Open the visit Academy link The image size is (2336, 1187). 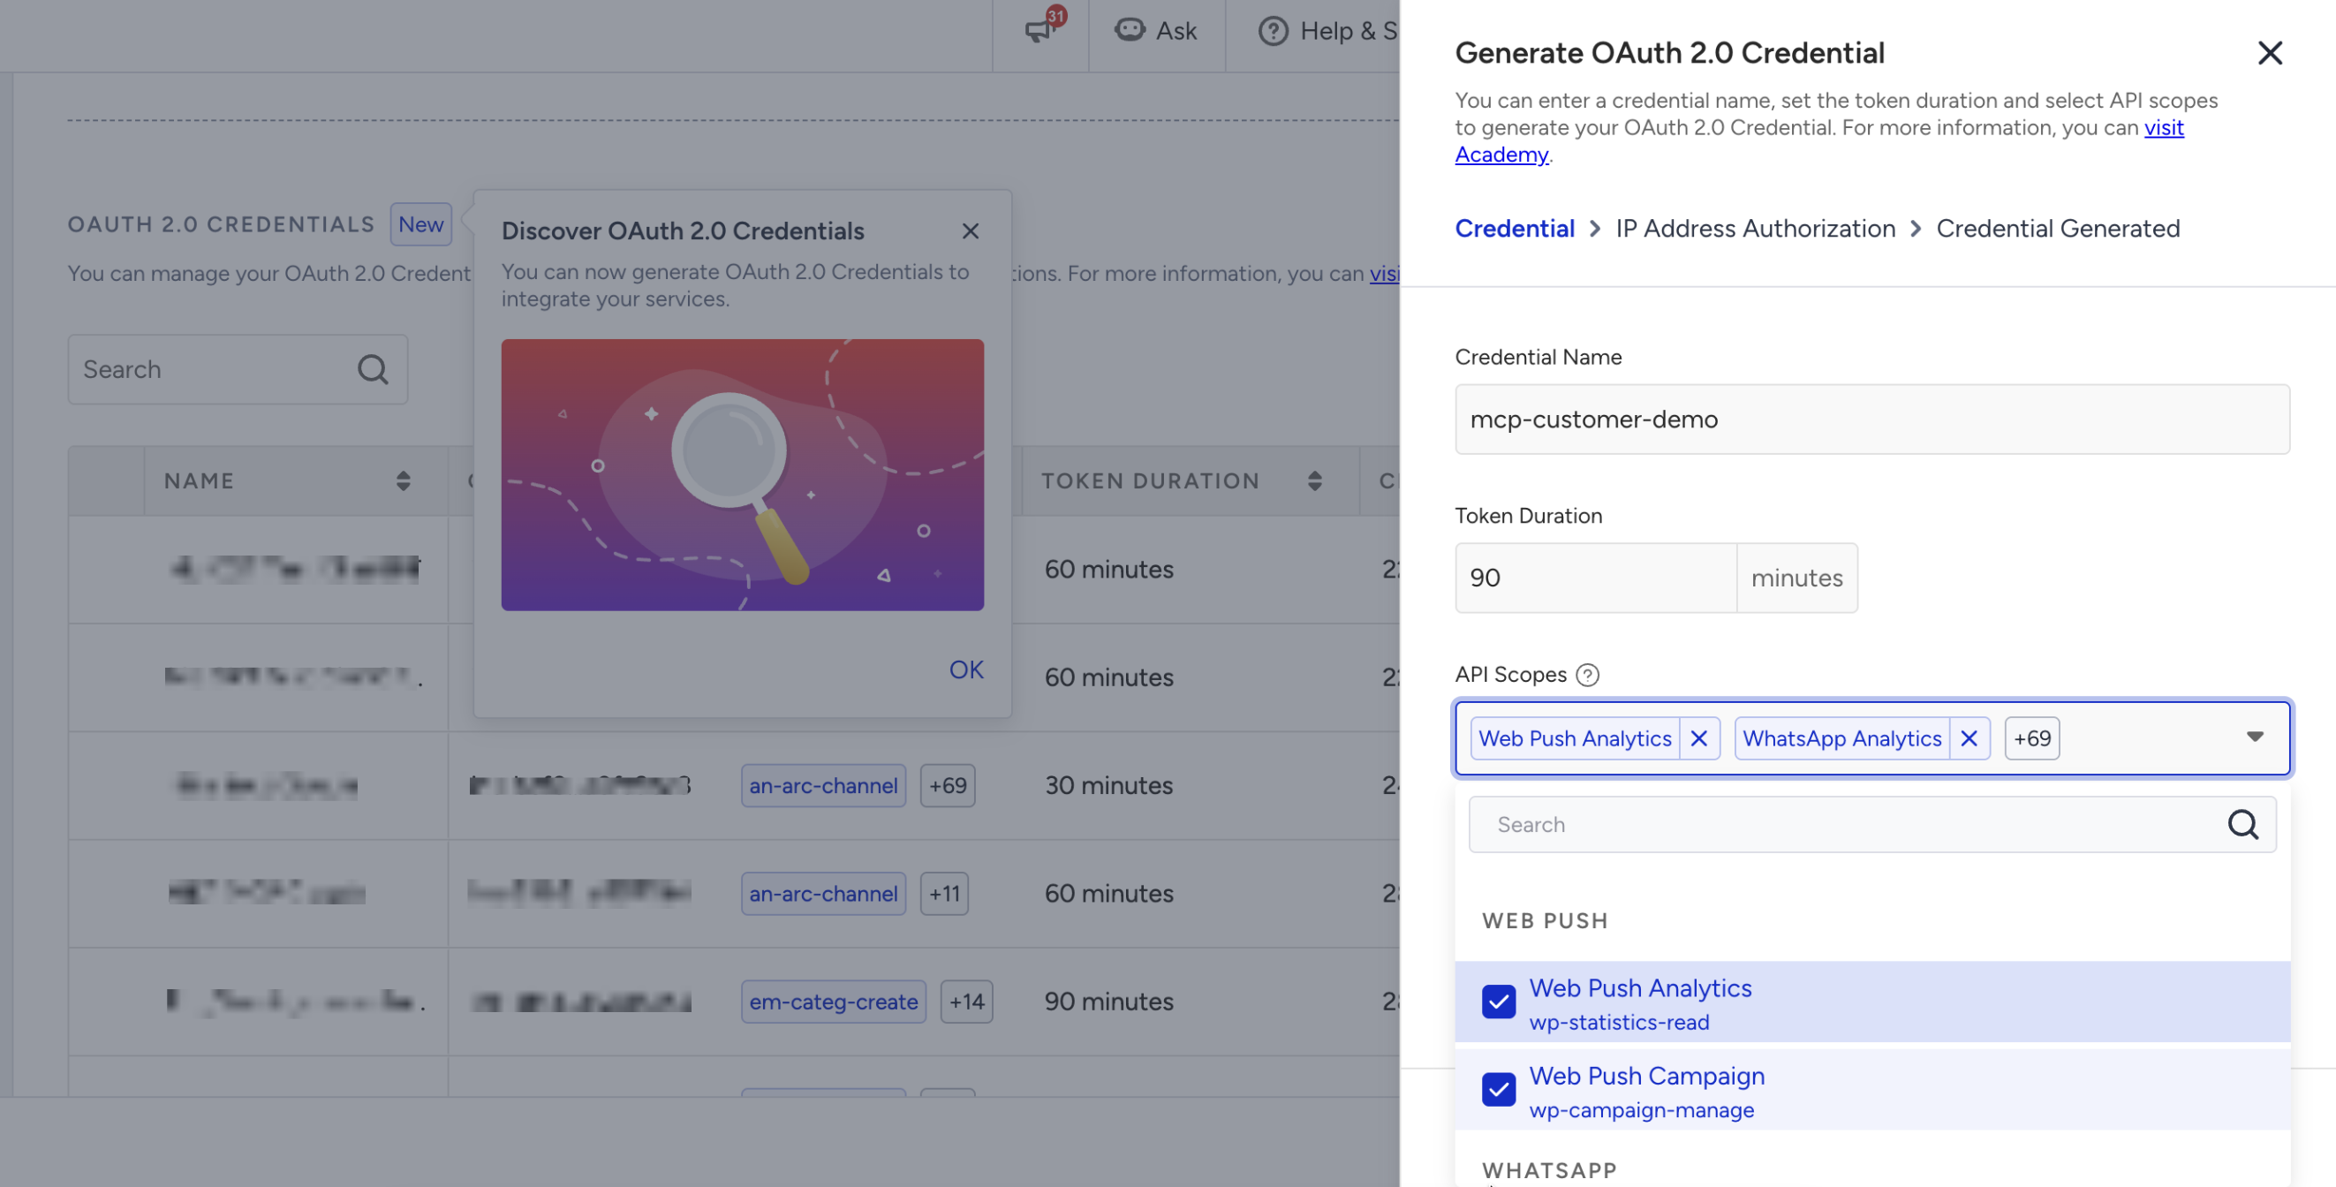[x=1819, y=140]
